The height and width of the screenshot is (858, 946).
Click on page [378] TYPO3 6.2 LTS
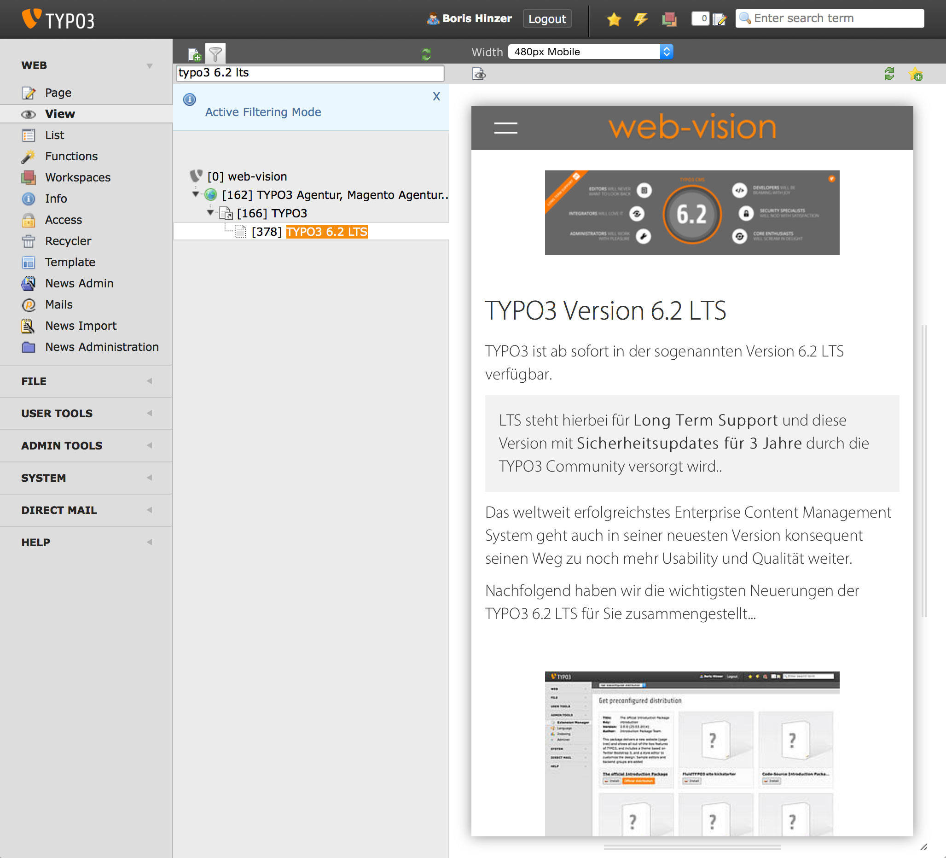click(x=325, y=232)
